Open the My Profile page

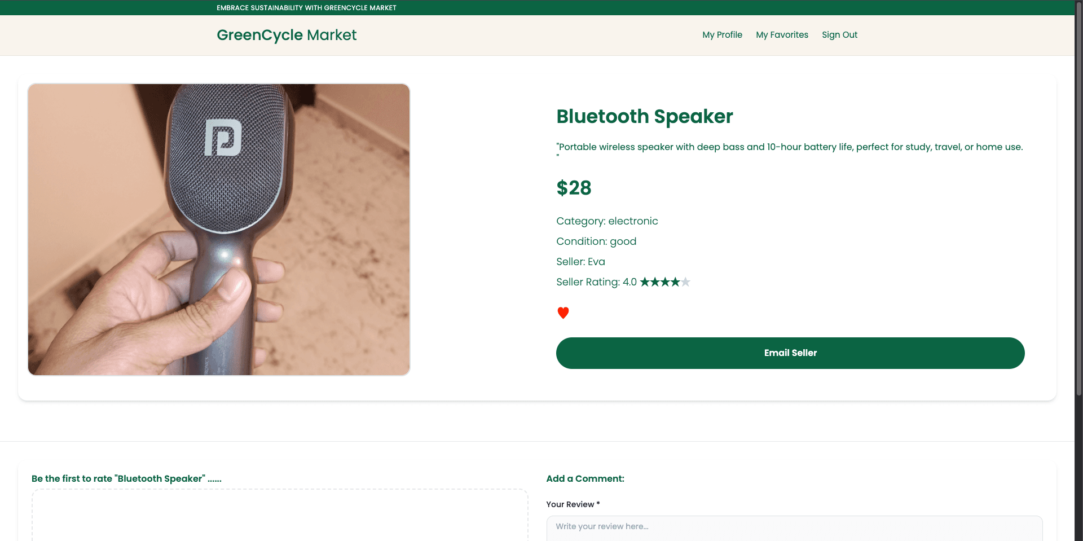tap(722, 35)
